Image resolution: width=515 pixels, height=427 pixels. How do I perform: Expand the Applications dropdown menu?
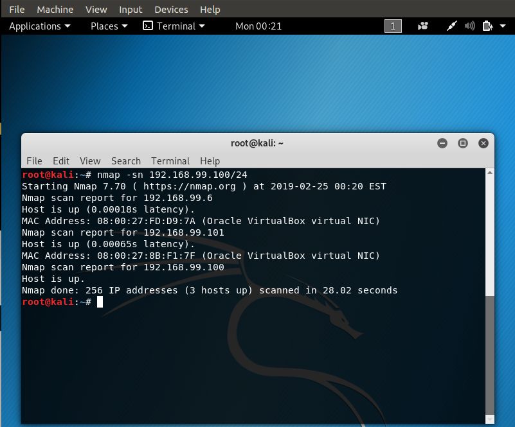pos(40,26)
